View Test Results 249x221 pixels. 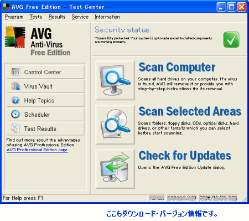click(45, 129)
